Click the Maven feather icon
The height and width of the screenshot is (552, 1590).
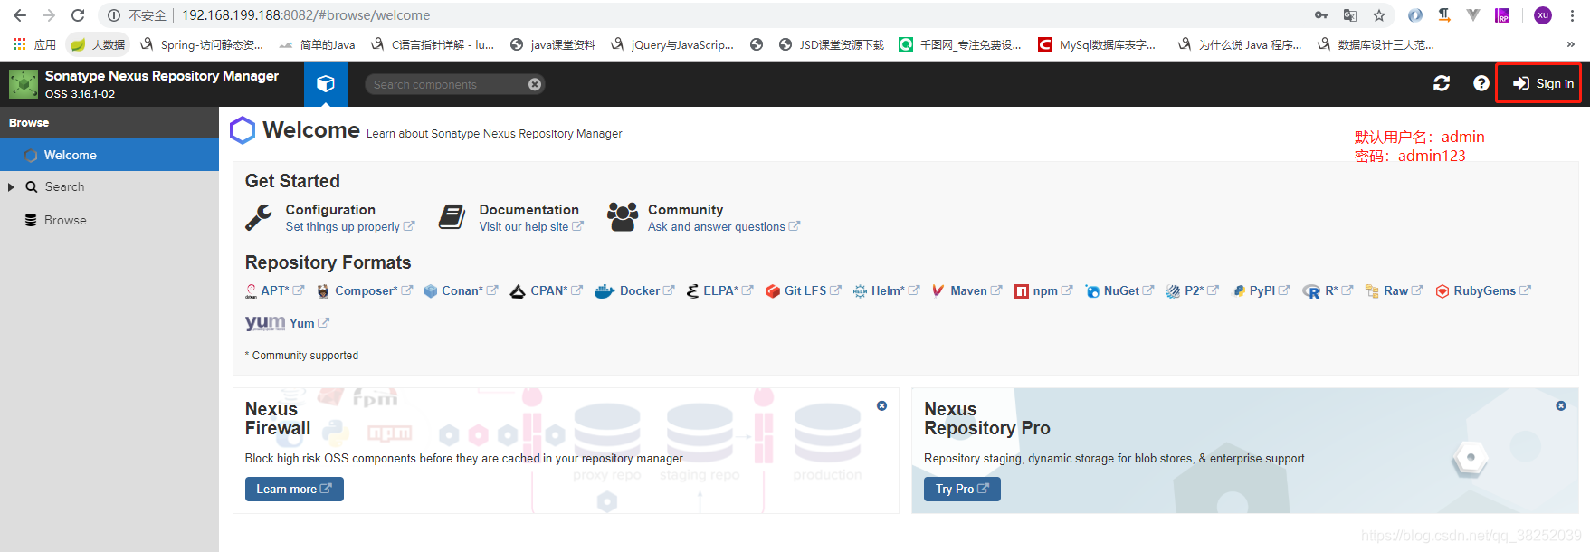pyautogui.click(x=938, y=290)
